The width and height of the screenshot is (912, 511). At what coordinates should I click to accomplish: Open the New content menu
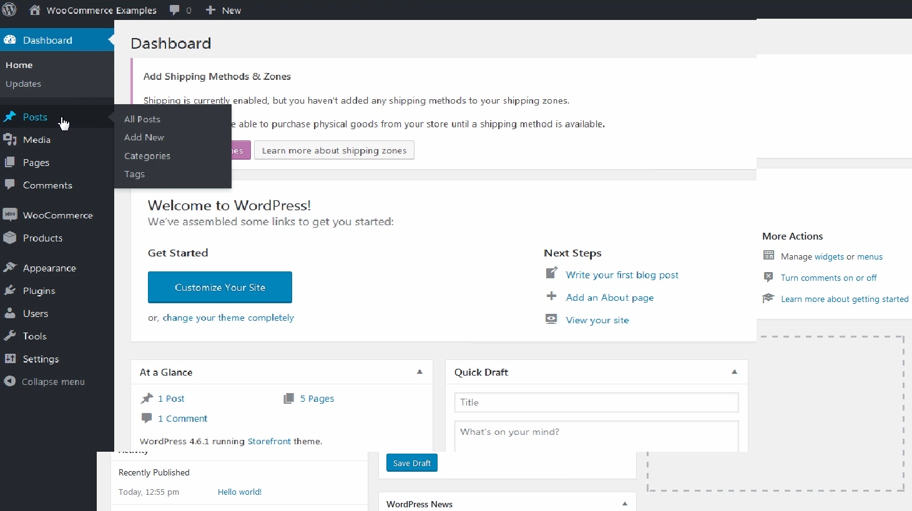coord(223,10)
